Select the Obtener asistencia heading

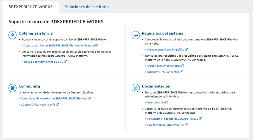point(36,33)
